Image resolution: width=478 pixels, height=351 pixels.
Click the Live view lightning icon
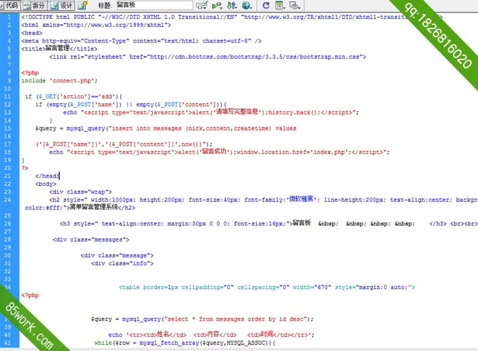(x=82, y=5)
